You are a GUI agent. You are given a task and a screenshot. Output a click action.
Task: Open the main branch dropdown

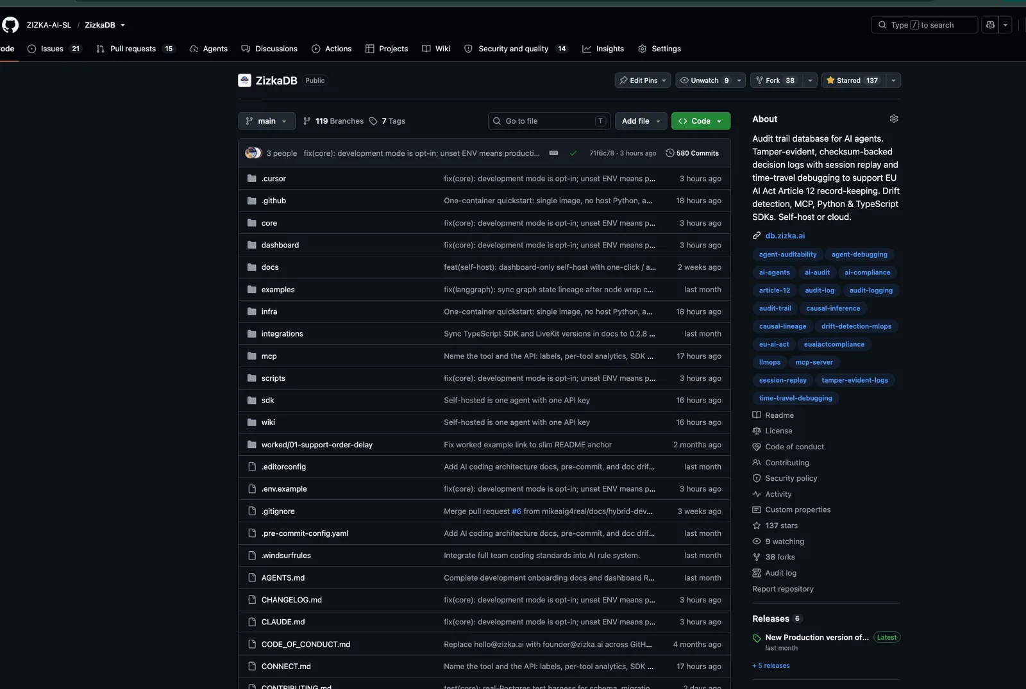pos(267,121)
